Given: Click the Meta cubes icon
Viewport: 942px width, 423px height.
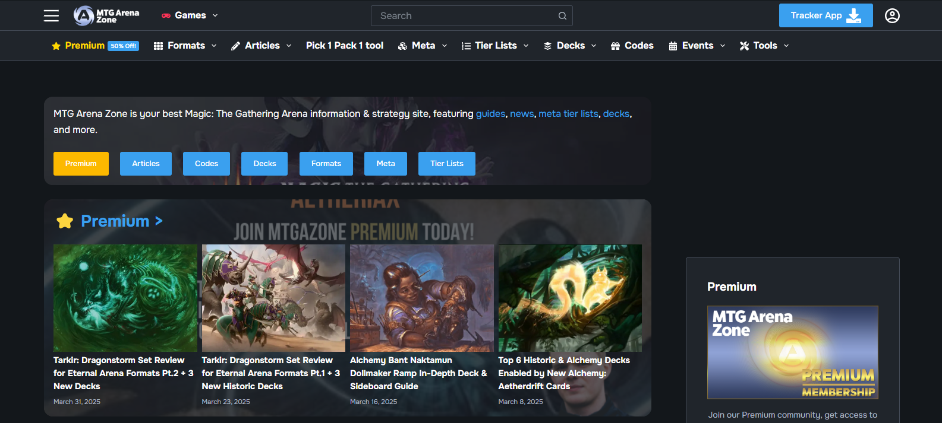Looking at the screenshot, I should pyautogui.click(x=402, y=46).
